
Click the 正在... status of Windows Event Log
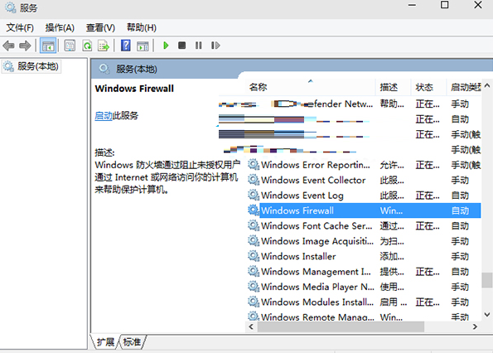pos(428,196)
